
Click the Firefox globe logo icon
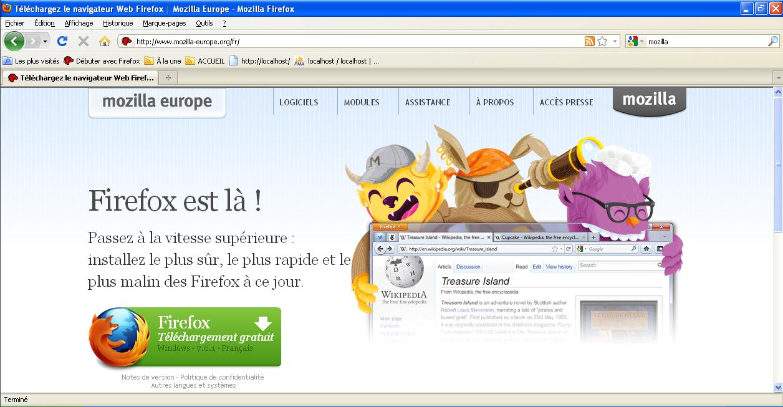coord(118,337)
